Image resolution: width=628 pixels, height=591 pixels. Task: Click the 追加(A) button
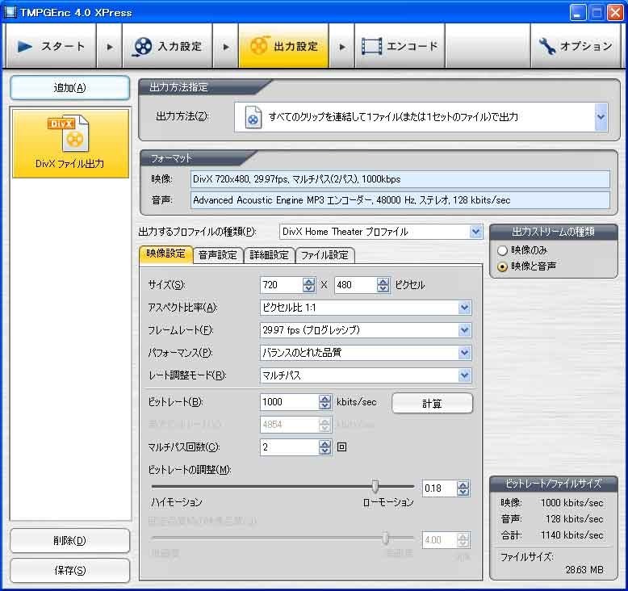click(x=69, y=88)
